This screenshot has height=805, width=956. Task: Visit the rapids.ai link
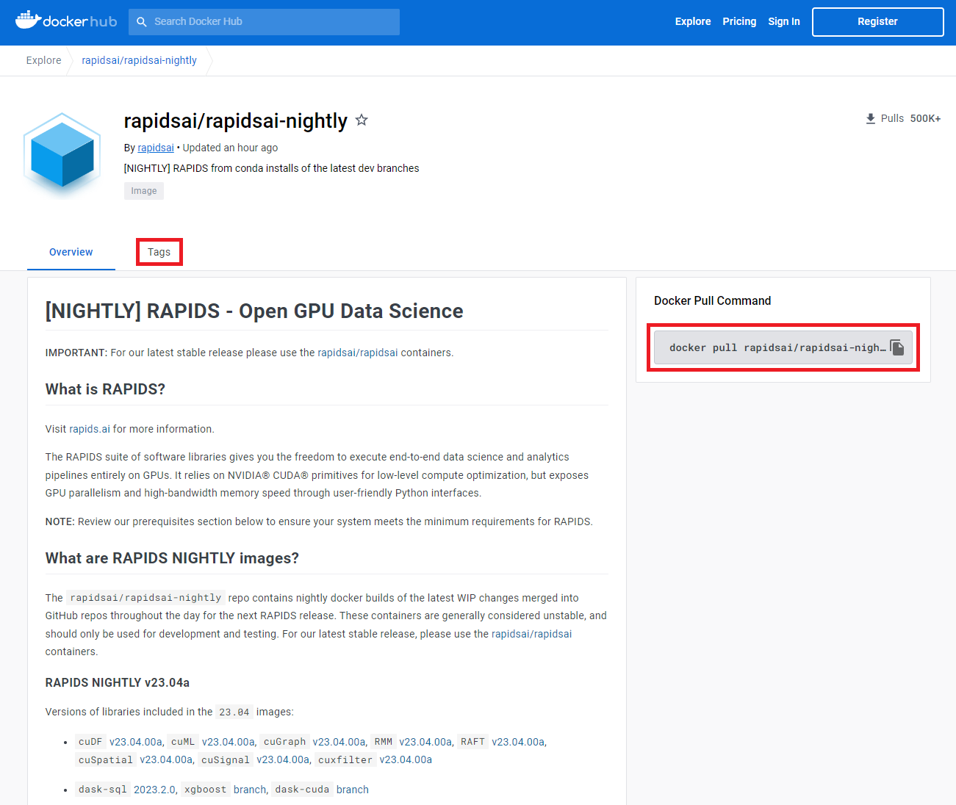pos(90,429)
